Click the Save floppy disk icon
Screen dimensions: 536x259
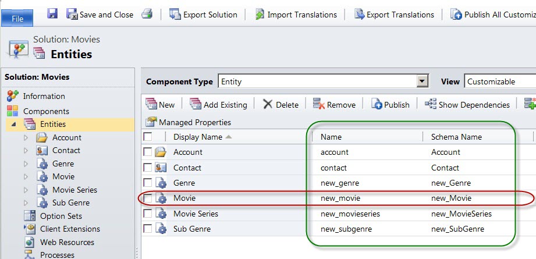click(52, 14)
